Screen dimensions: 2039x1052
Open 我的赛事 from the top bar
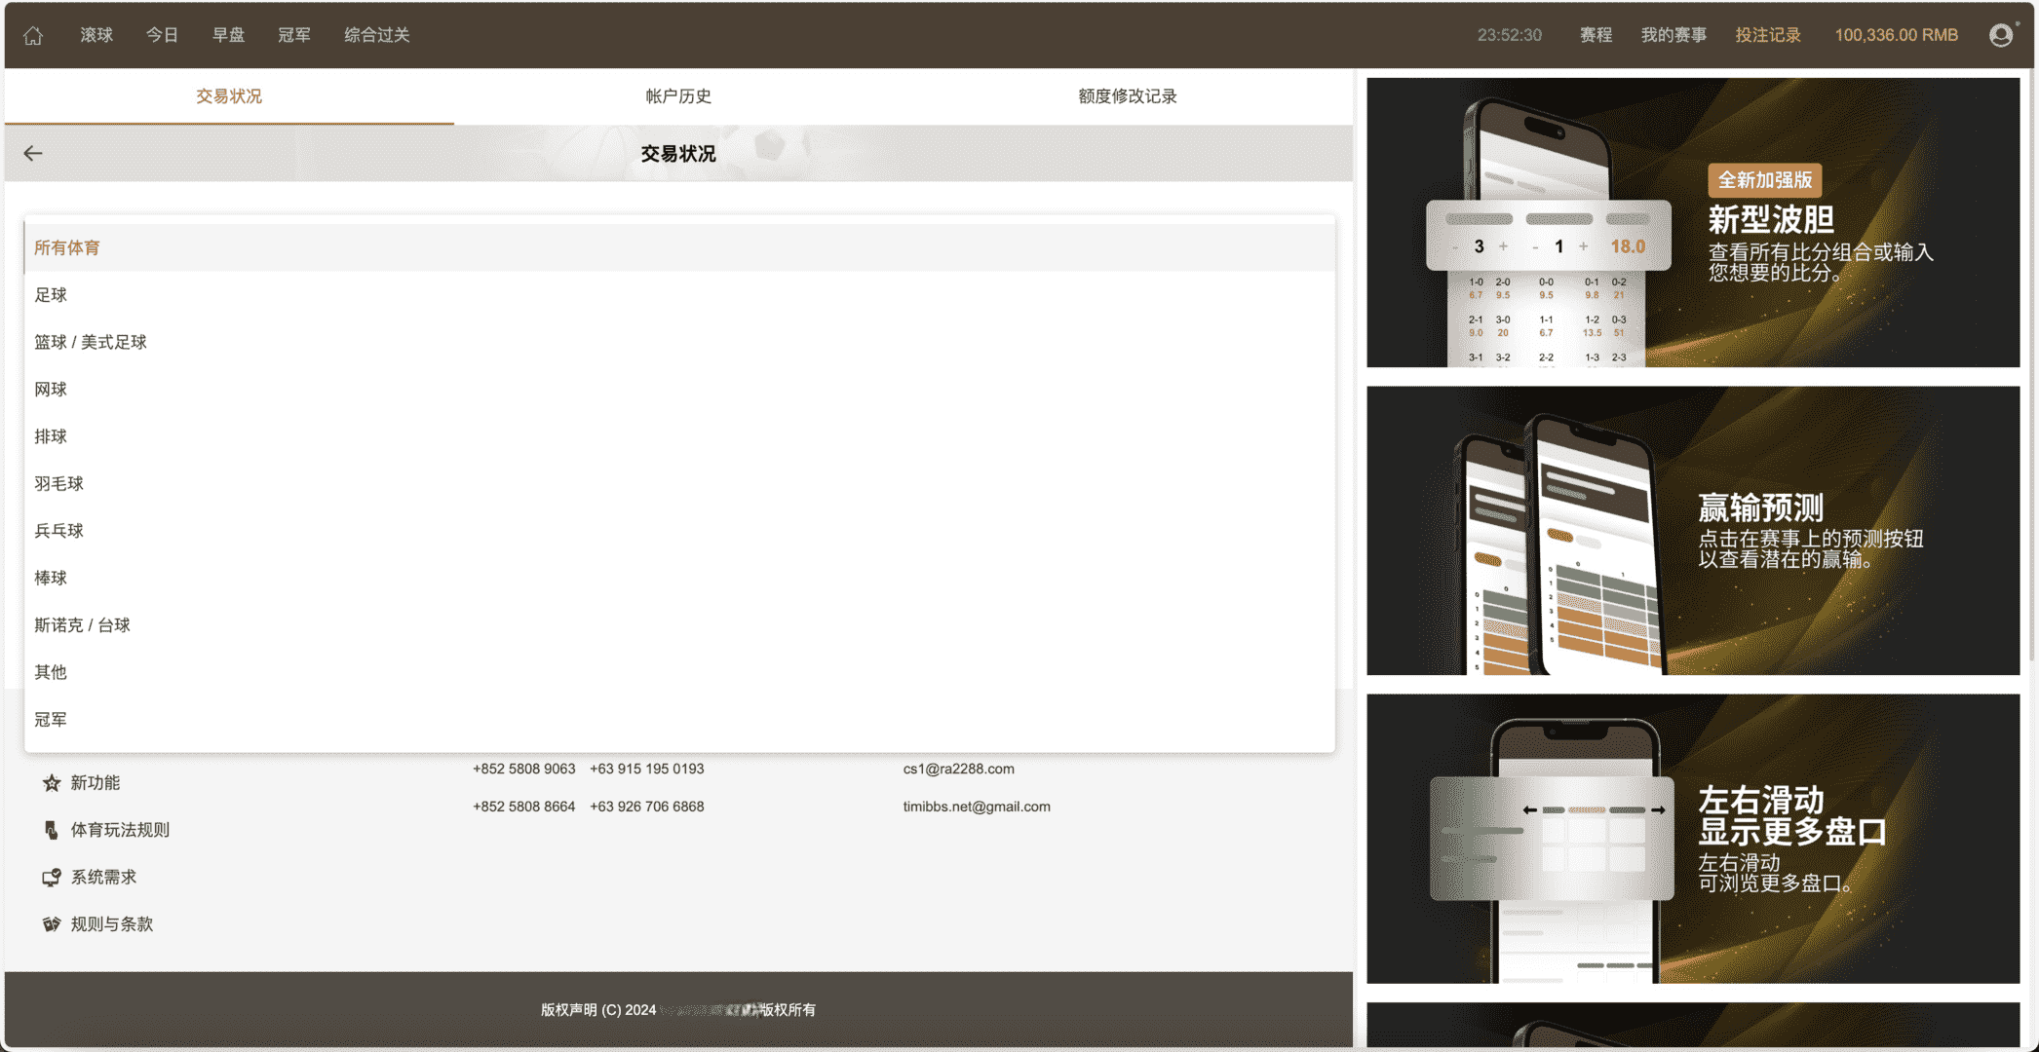point(1674,35)
